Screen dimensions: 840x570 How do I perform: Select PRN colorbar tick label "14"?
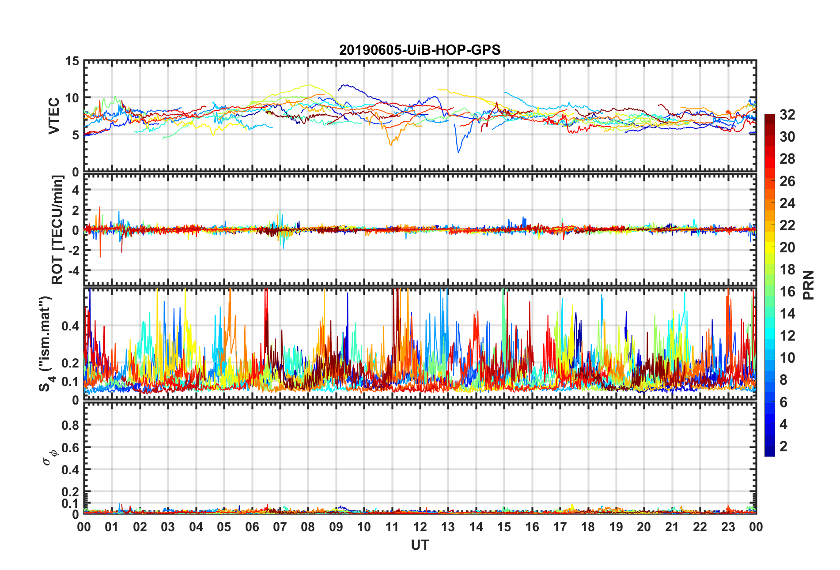point(787,313)
